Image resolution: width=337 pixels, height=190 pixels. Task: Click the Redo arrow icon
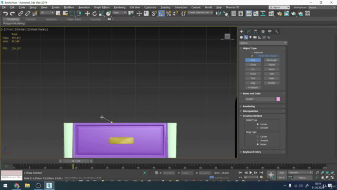[13, 14]
